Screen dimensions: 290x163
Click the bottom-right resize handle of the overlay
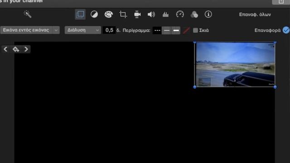[x=275, y=87]
